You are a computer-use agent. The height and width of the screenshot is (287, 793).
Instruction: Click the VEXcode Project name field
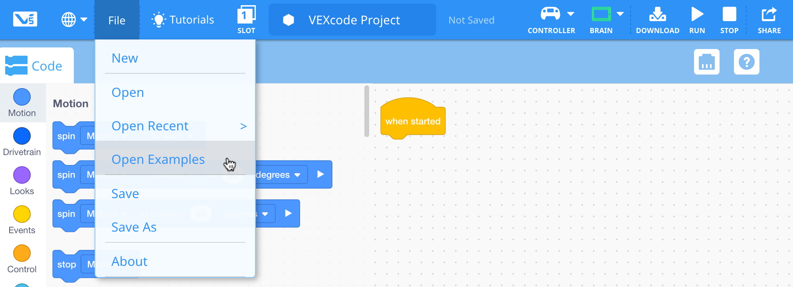click(x=352, y=20)
